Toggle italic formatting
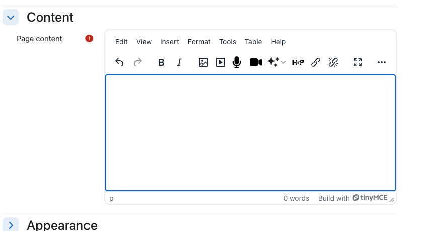Screen dimensions: 440x231 tap(179, 62)
